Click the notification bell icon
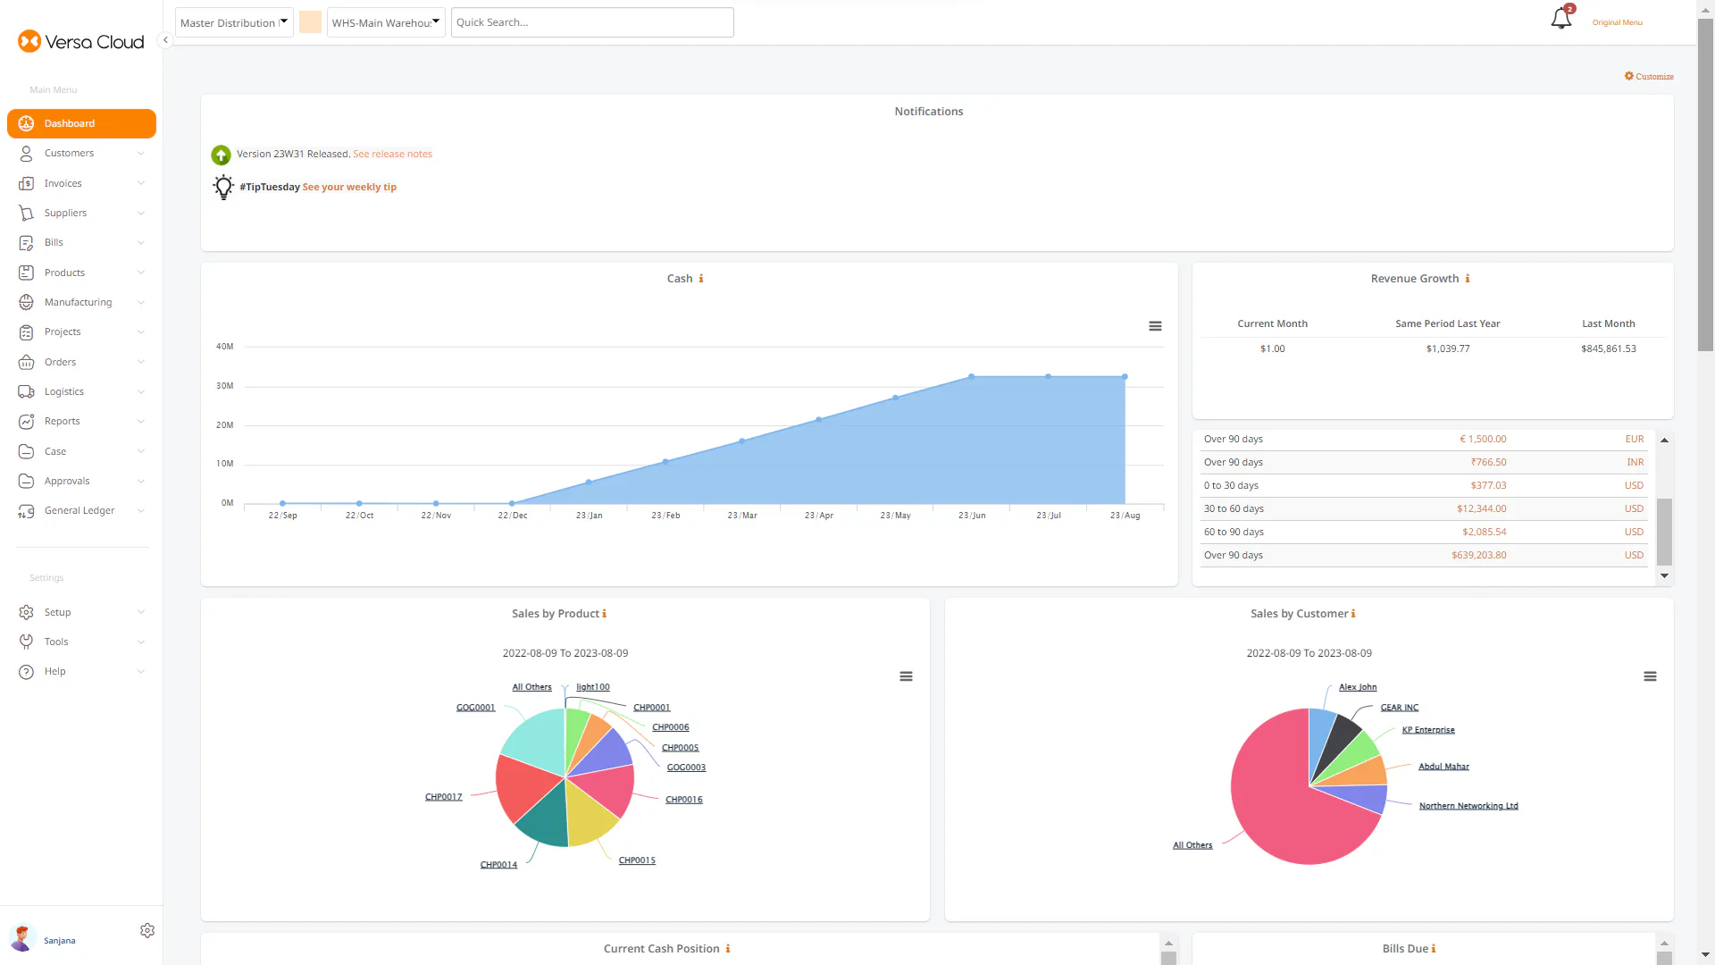 [1560, 19]
